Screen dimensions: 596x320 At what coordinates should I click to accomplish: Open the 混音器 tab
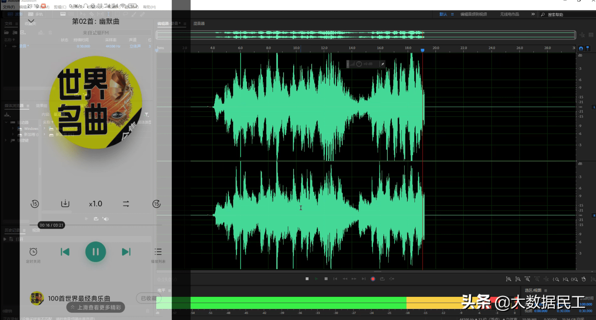click(x=199, y=23)
